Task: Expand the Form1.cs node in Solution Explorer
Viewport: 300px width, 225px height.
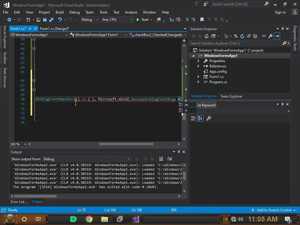Action: 198,77
